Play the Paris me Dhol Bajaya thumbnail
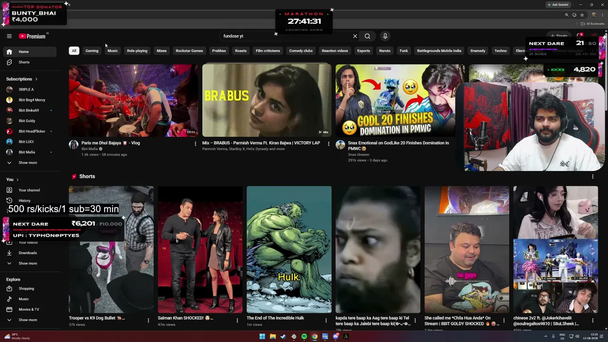The width and height of the screenshot is (608, 342). pyautogui.click(x=133, y=101)
